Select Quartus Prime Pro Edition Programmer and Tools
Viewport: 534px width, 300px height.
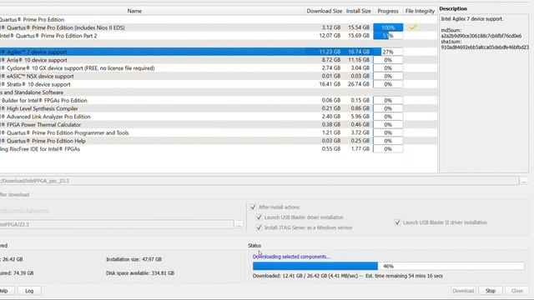218,133
